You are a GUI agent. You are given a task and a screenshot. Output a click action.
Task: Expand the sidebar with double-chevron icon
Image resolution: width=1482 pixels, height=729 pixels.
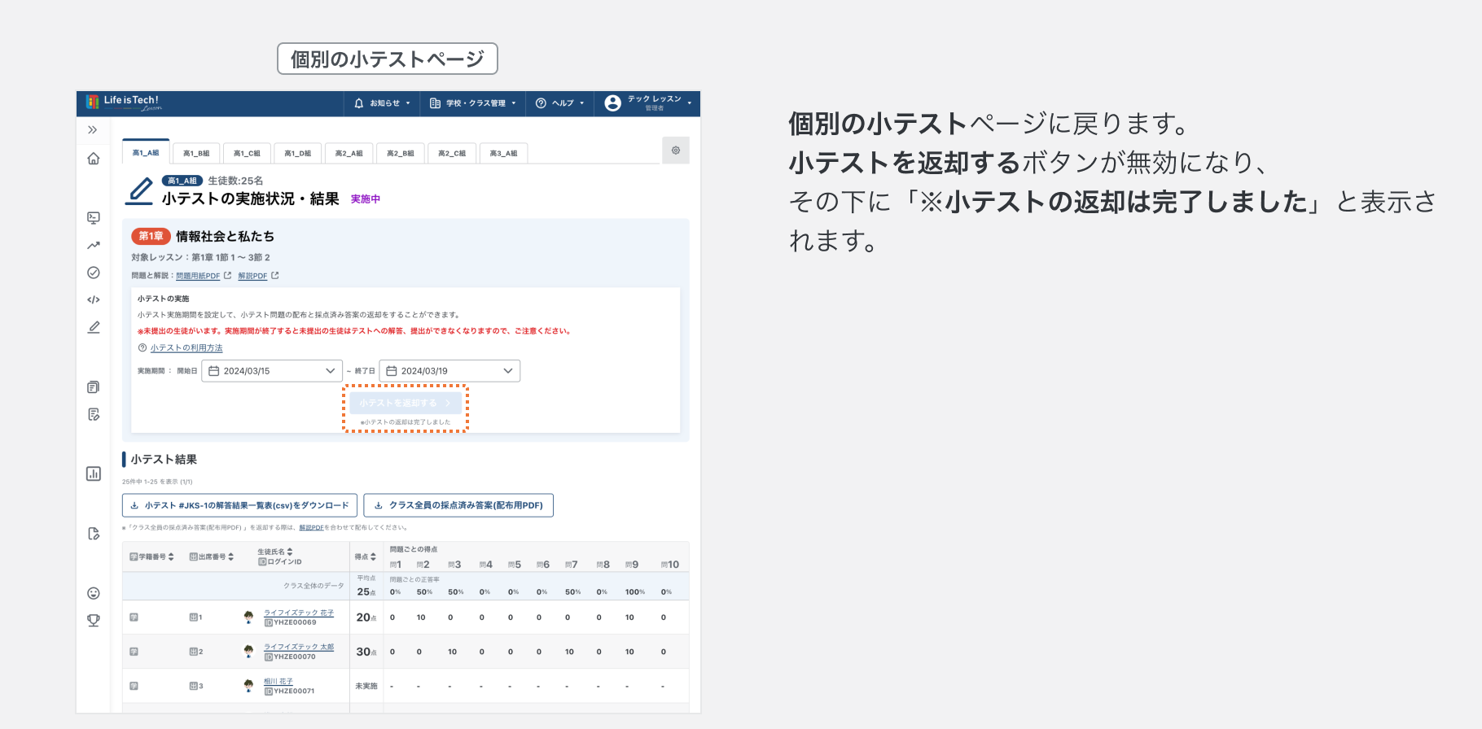point(93,129)
